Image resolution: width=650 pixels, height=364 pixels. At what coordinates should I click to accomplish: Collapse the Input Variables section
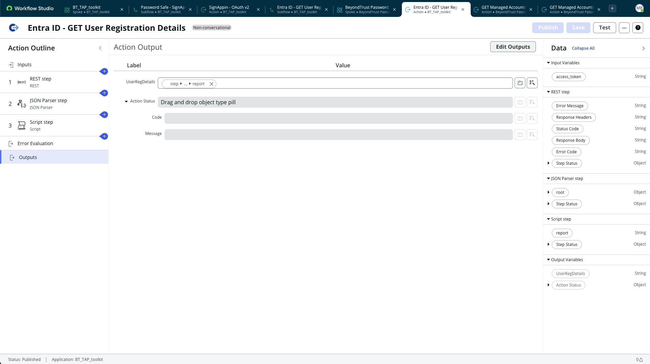coord(548,63)
